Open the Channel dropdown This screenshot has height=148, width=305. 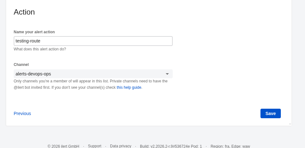point(93,74)
